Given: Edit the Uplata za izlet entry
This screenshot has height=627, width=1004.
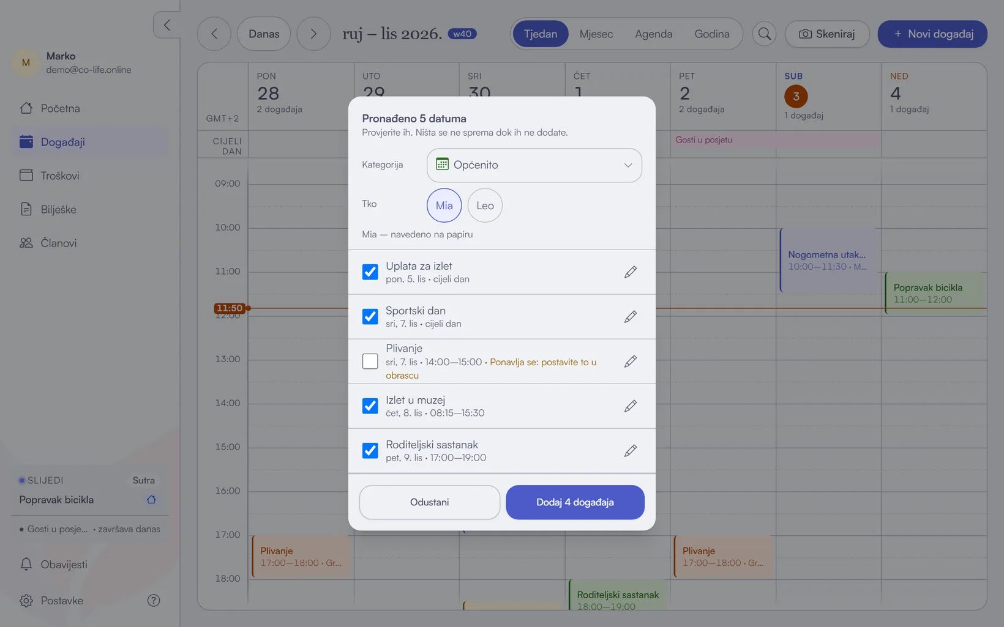Looking at the screenshot, I should pyautogui.click(x=631, y=272).
